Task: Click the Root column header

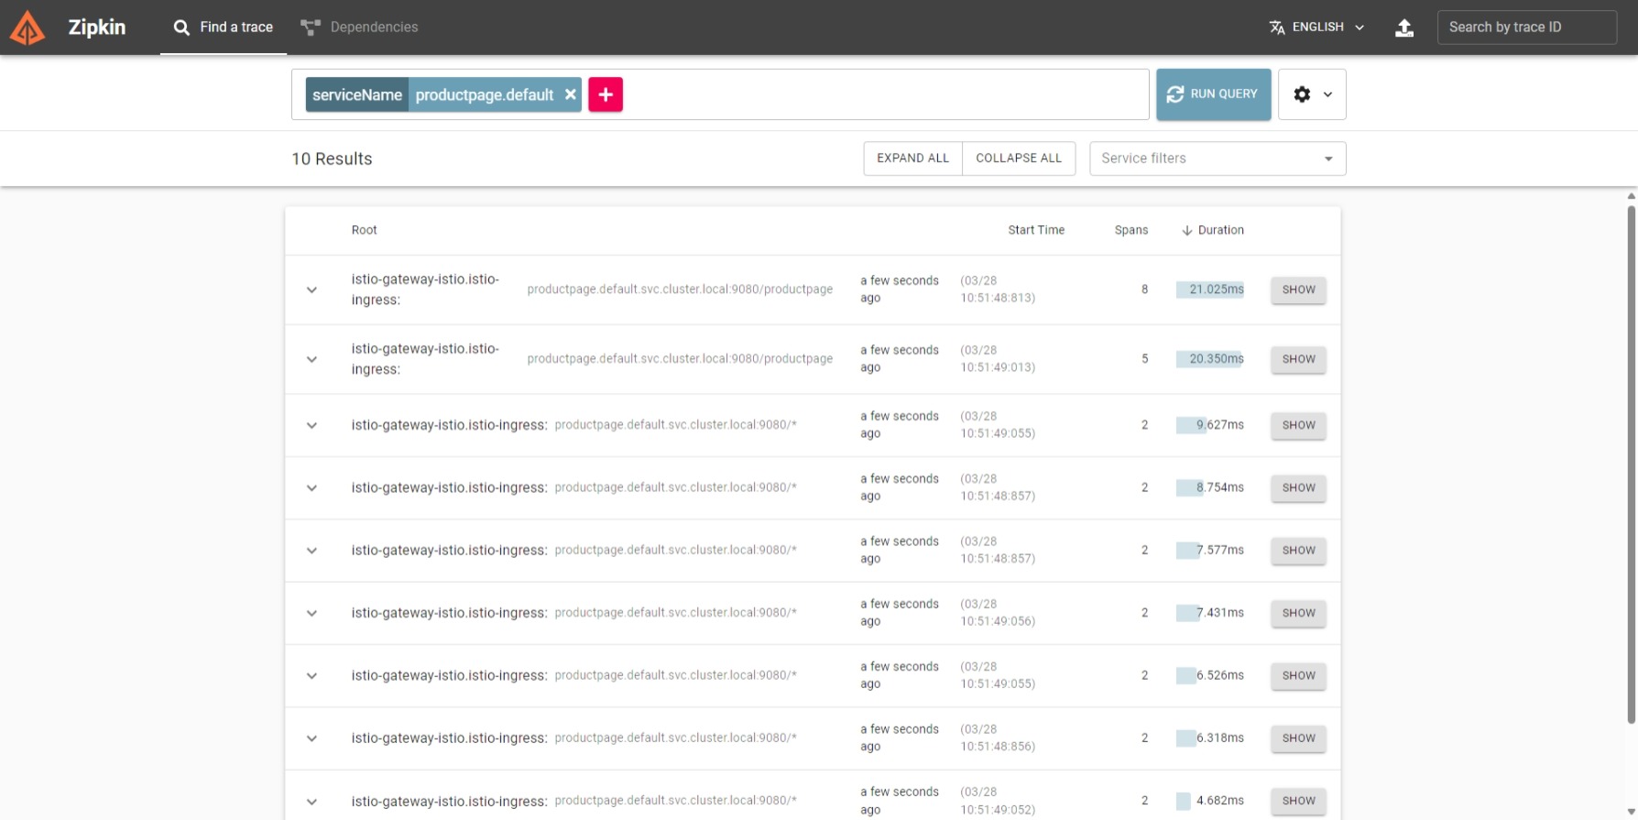Action: 364,230
